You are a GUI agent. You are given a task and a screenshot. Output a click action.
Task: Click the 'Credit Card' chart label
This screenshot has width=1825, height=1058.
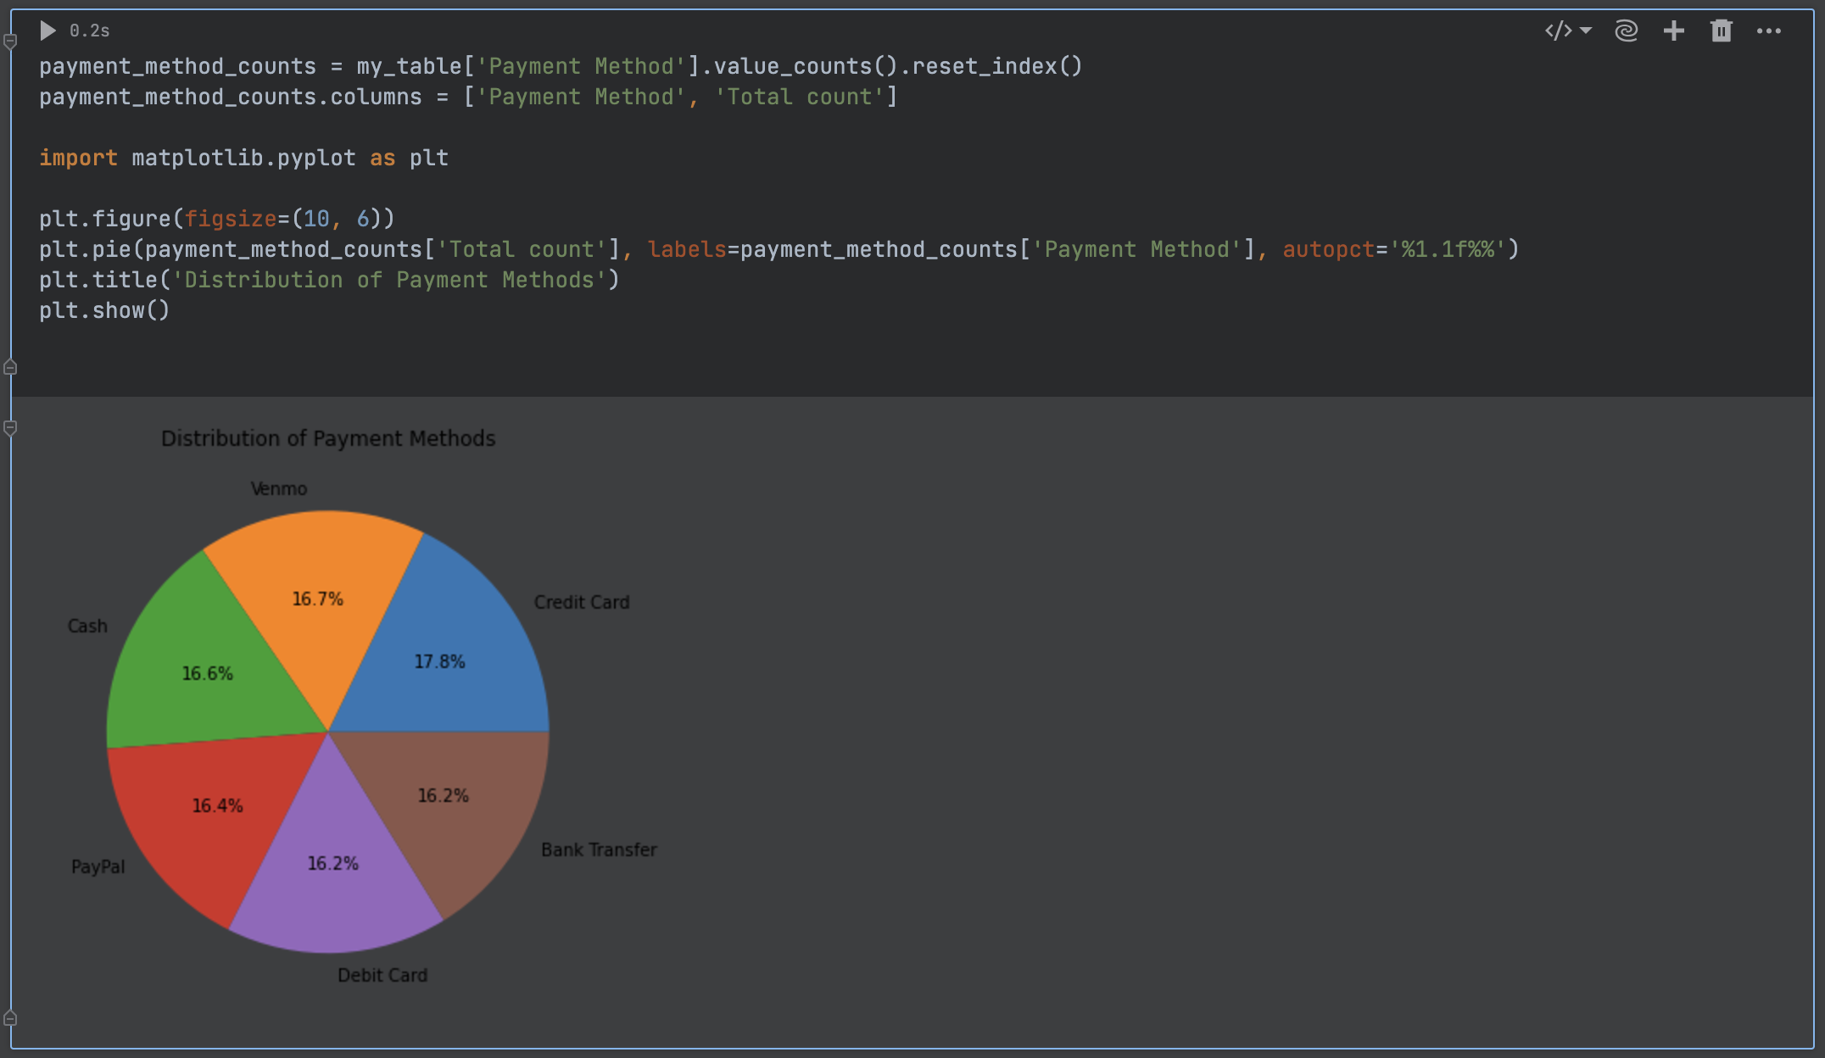tap(582, 602)
